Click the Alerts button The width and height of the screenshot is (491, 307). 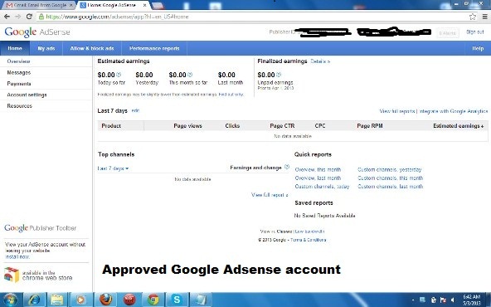coord(448,33)
